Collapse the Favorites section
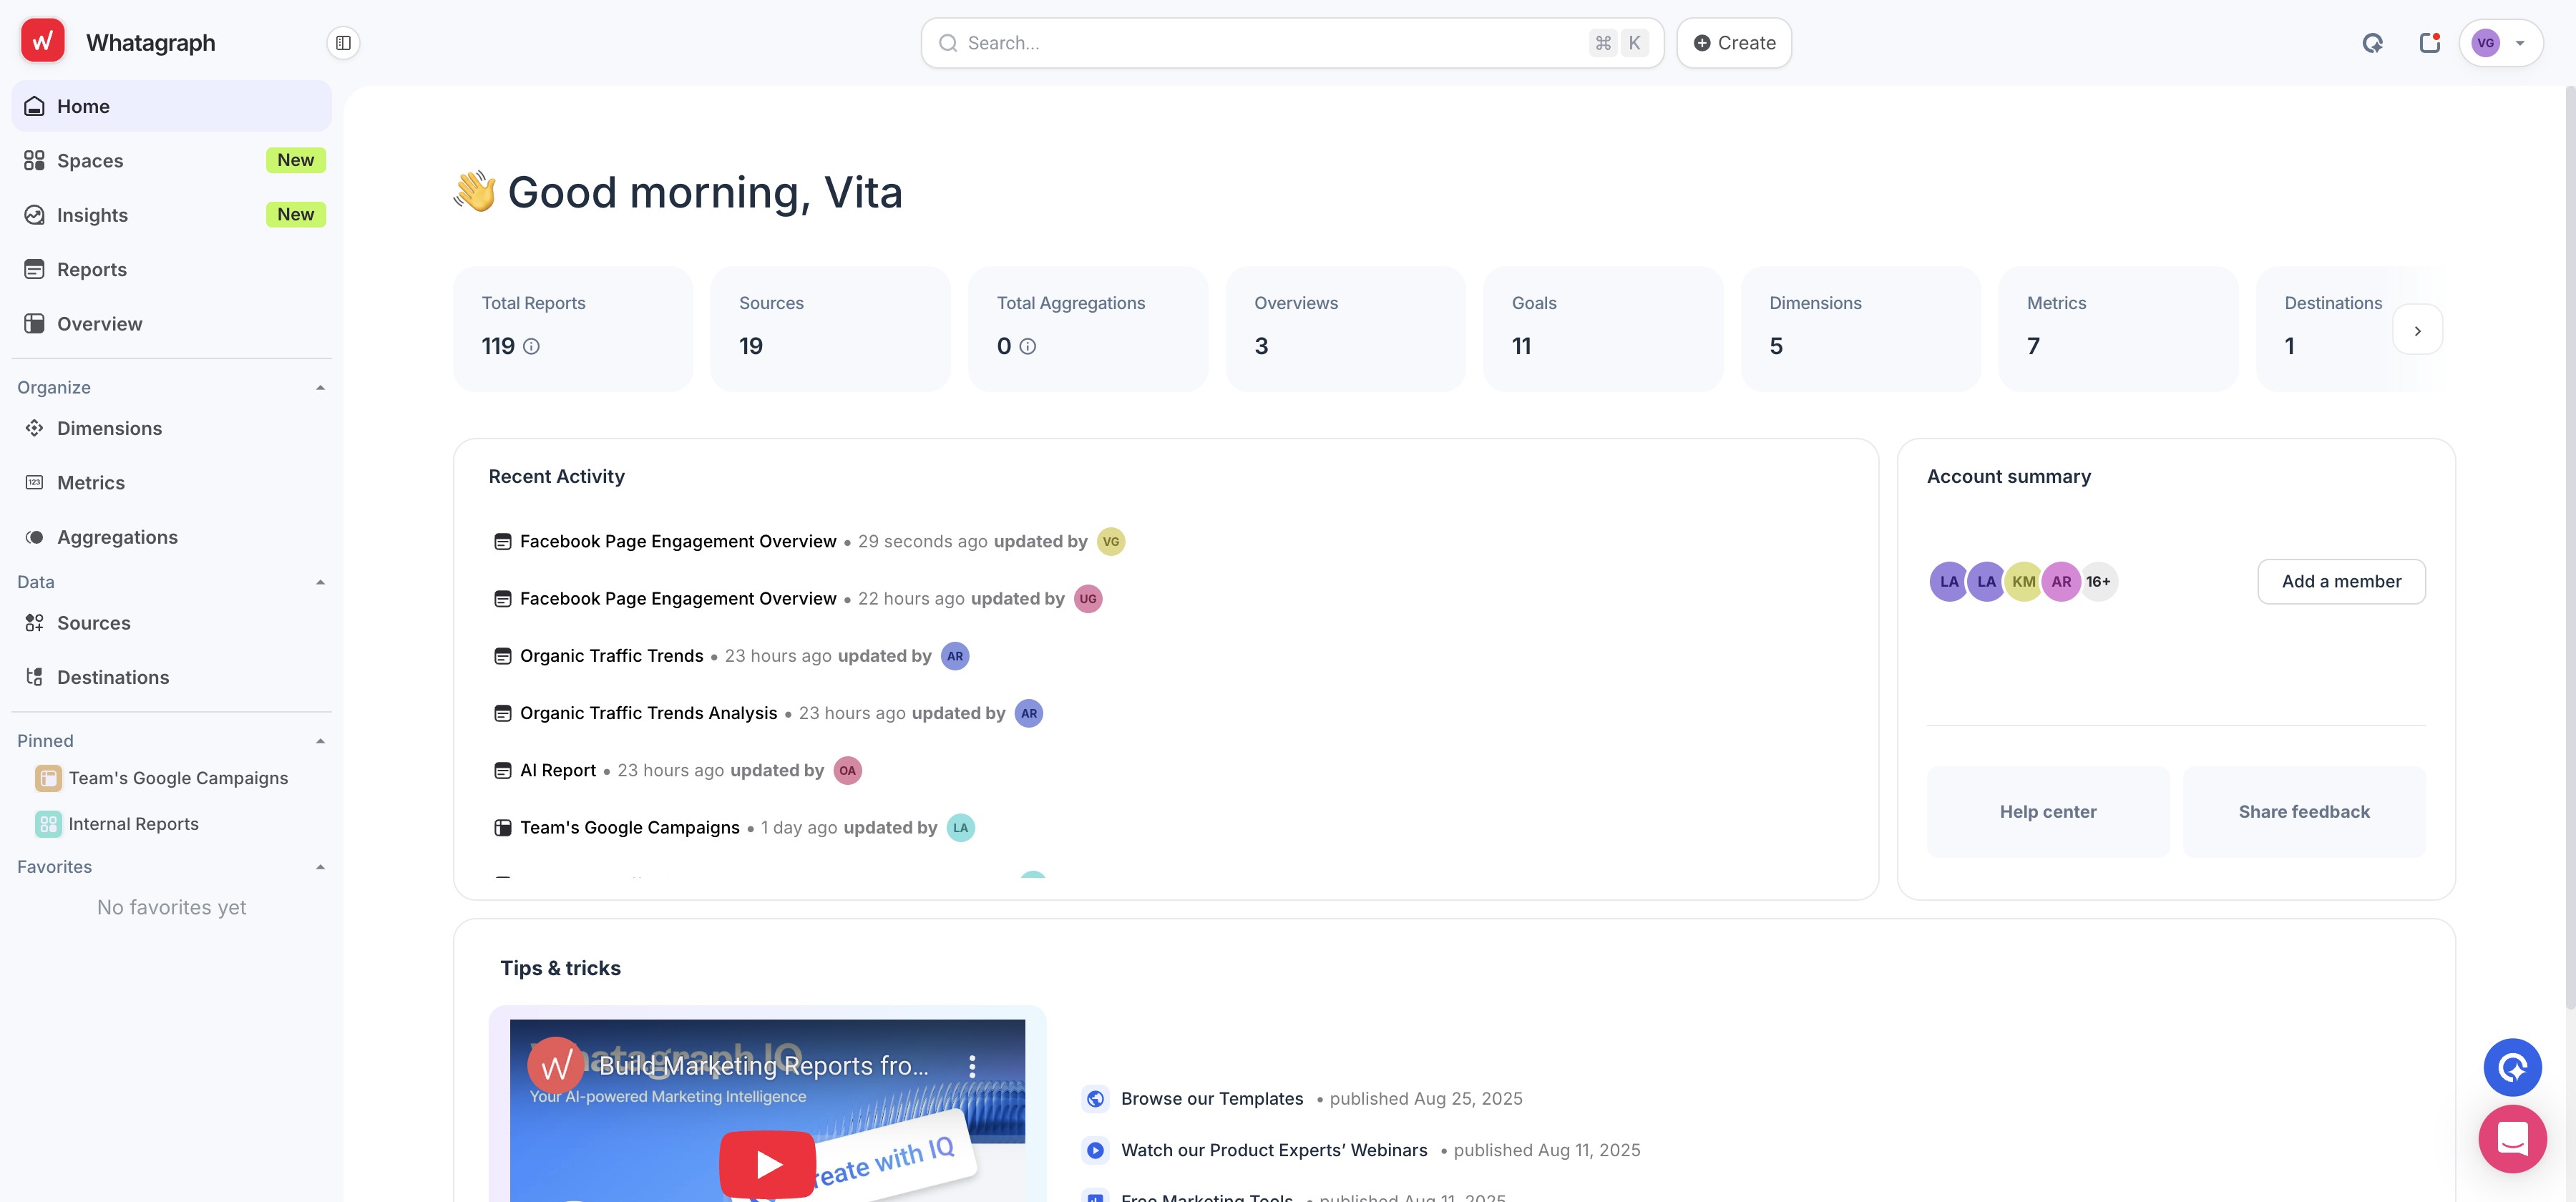Image resolution: width=2576 pixels, height=1202 pixels. pyautogui.click(x=320, y=867)
